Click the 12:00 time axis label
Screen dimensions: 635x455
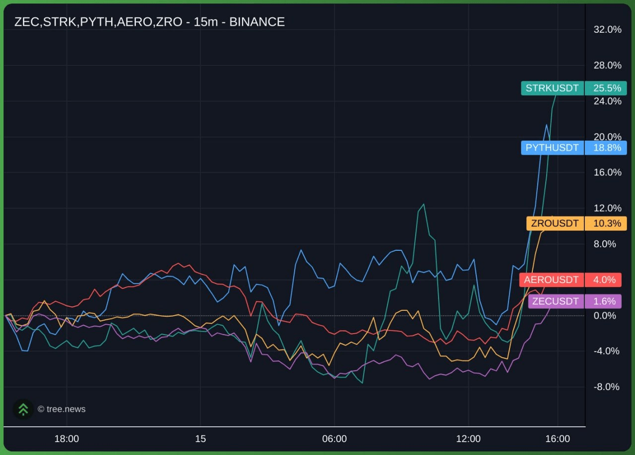[468, 439]
